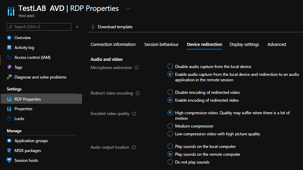The width and height of the screenshot is (303, 170).
Task: Click the Audio output location label
Action: click(110, 147)
